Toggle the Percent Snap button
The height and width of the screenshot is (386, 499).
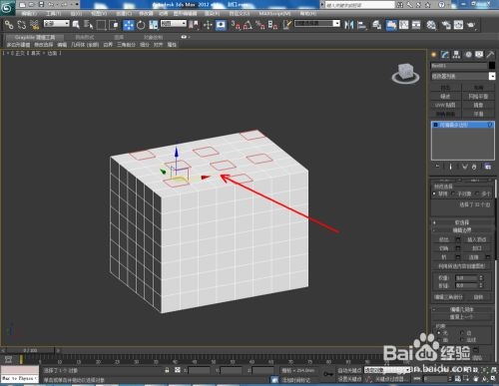260,25
